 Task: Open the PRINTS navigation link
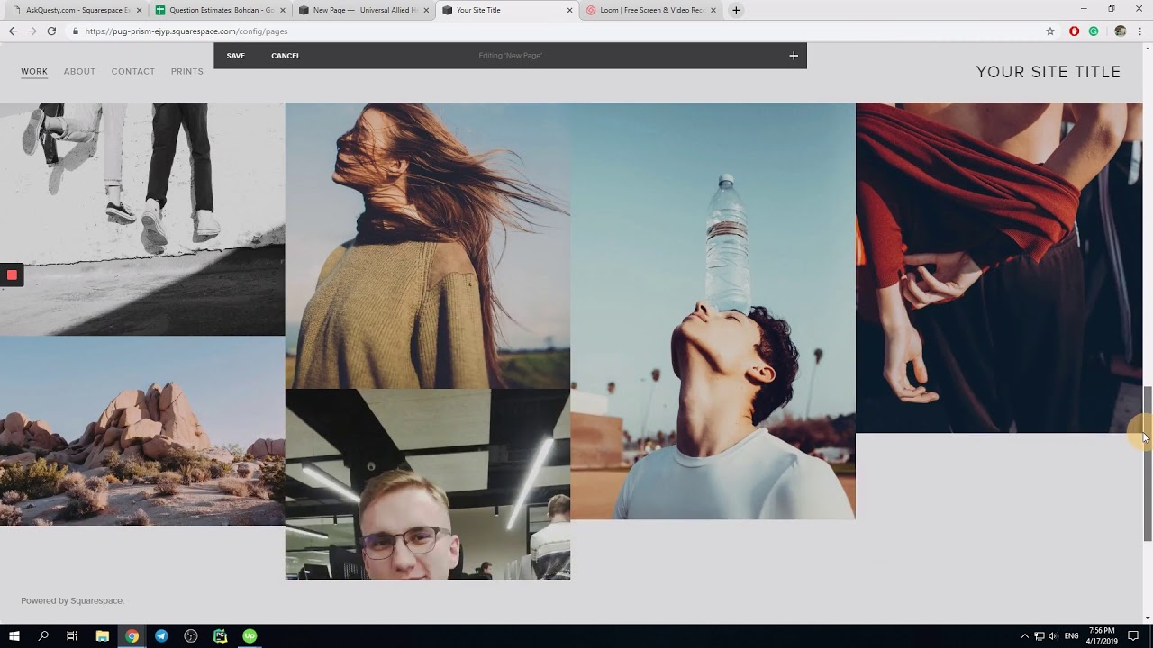click(x=187, y=72)
